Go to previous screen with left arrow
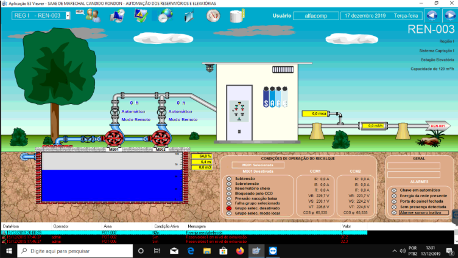 (x=432, y=15)
